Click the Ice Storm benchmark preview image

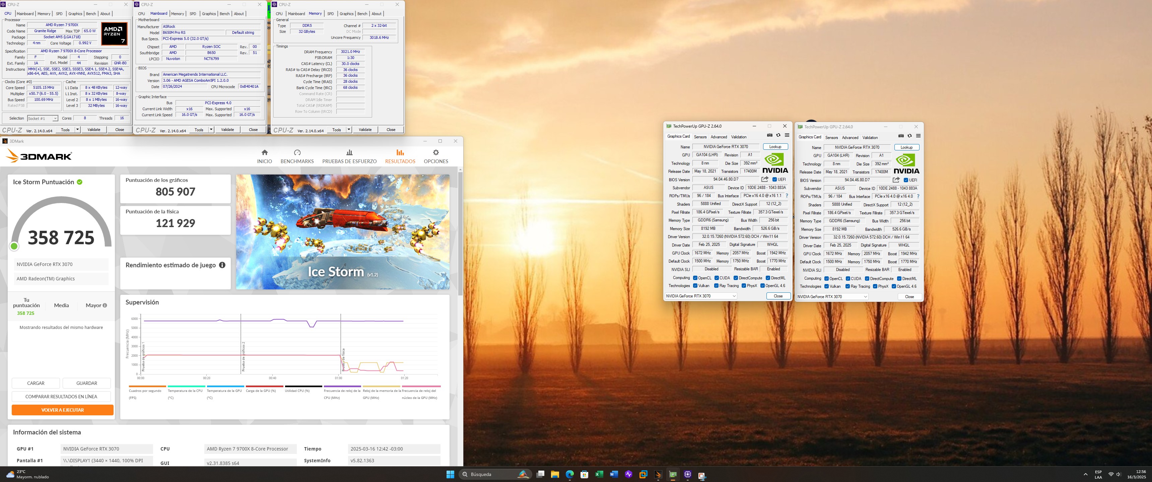[x=343, y=231]
